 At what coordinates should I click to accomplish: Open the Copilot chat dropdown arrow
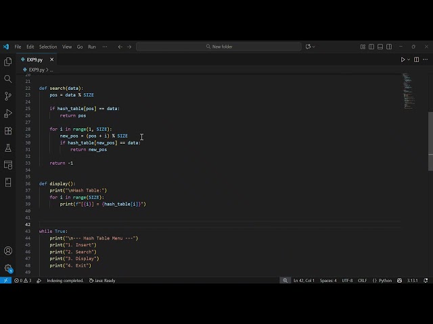point(314,47)
